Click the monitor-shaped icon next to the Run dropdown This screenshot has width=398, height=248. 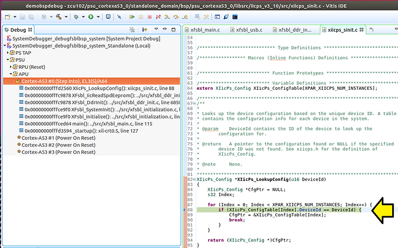(x=108, y=17)
